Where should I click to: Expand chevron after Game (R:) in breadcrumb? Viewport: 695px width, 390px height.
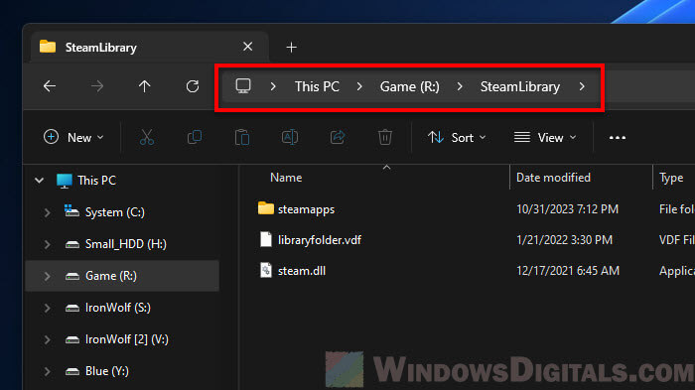pyautogui.click(x=460, y=86)
